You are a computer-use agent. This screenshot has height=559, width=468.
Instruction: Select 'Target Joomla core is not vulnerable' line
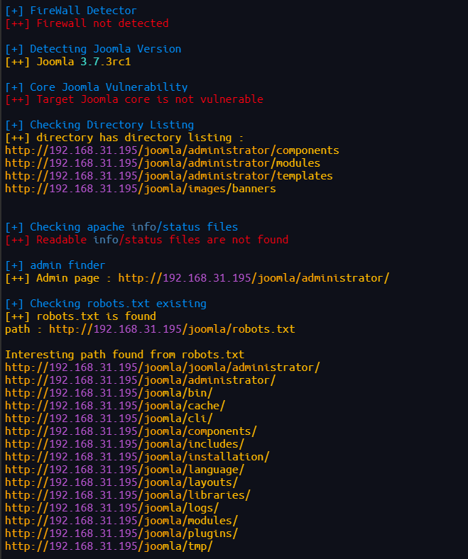point(134,99)
